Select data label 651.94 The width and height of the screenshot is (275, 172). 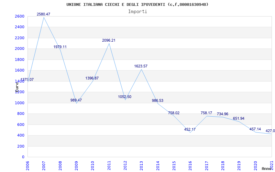point(239,118)
